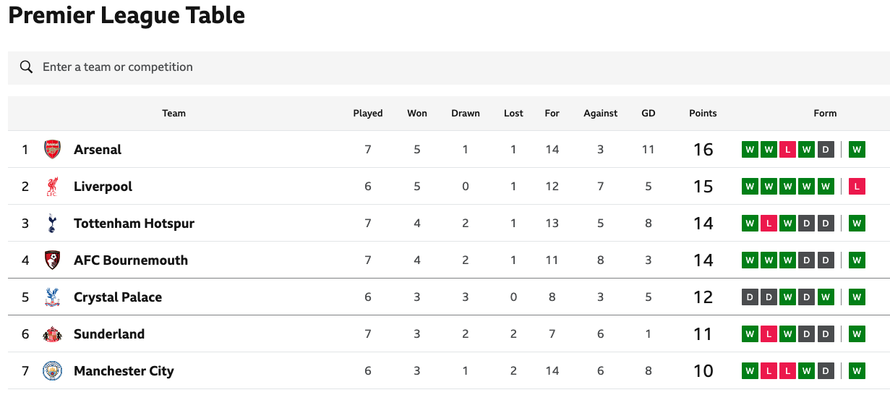The width and height of the screenshot is (890, 395).
Task: Open the AFC Bournemouth team link
Action: [131, 260]
